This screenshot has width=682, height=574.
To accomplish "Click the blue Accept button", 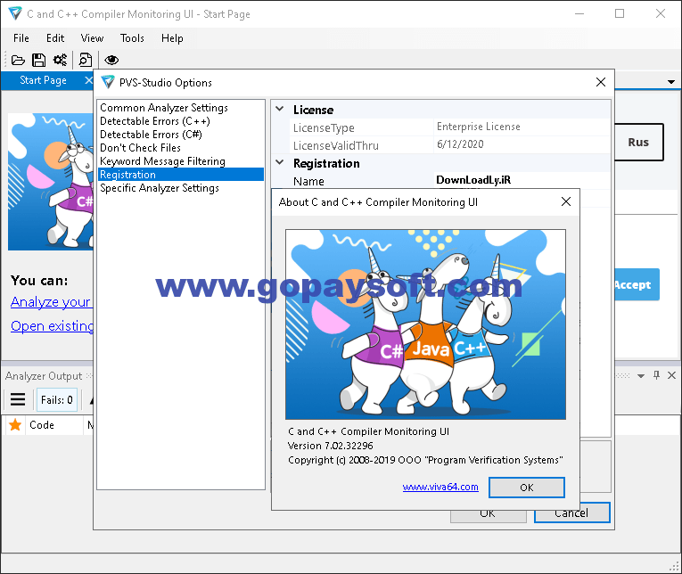I will tap(637, 285).
